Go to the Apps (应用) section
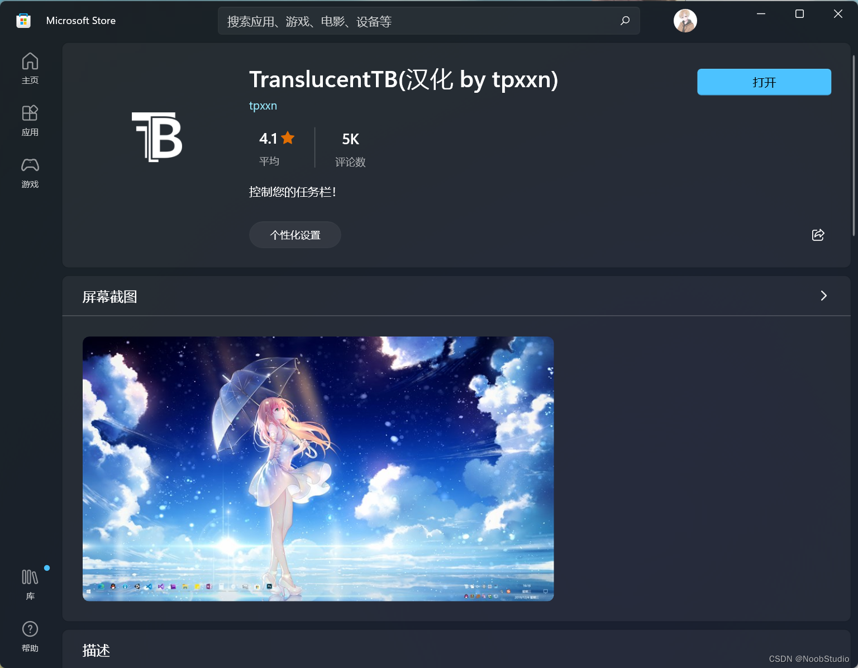This screenshot has width=858, height=668. (x=30, y=120)
